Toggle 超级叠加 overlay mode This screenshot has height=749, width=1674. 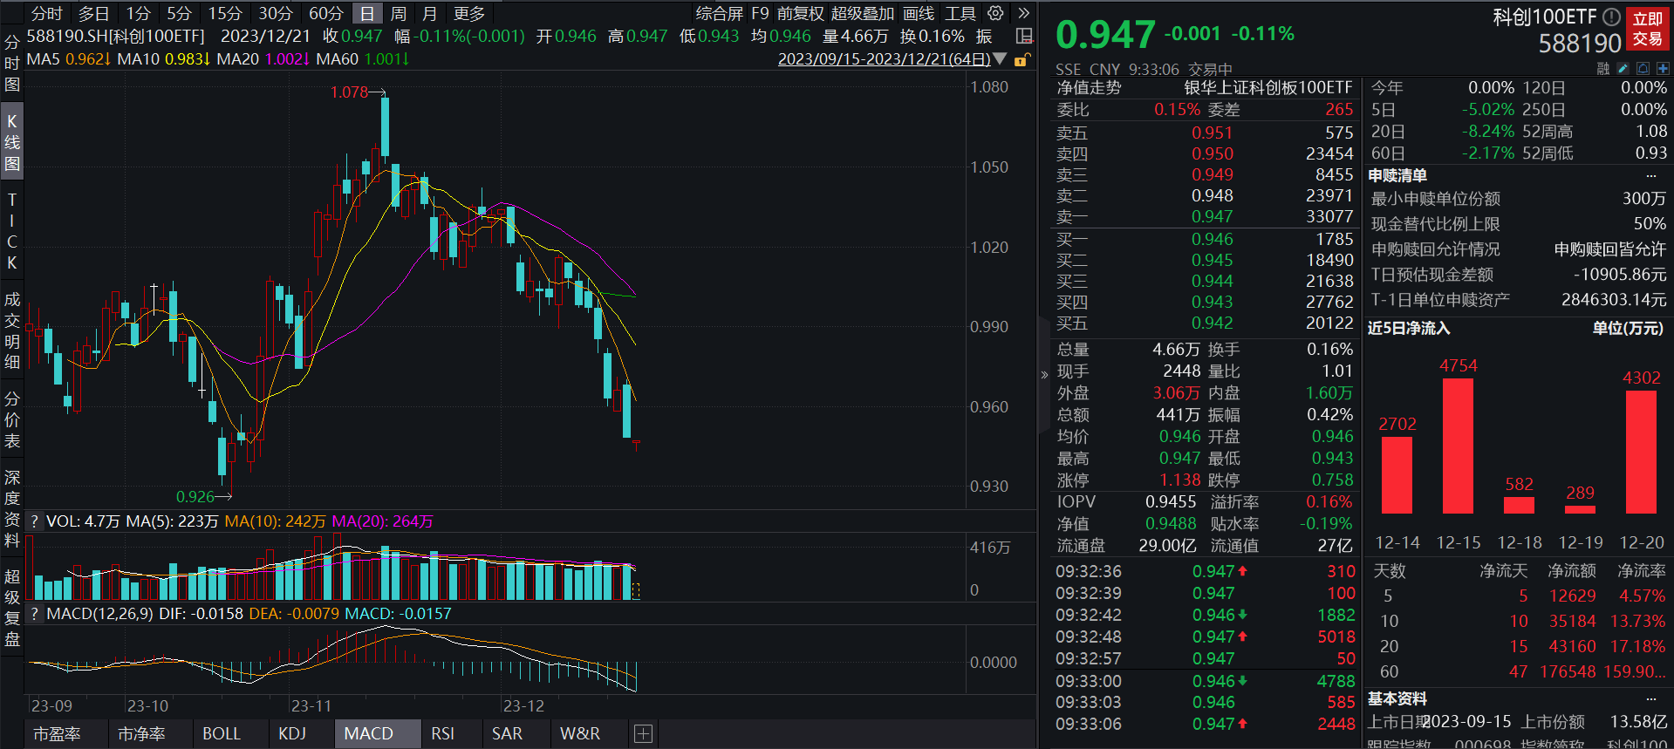pos(862,13)
